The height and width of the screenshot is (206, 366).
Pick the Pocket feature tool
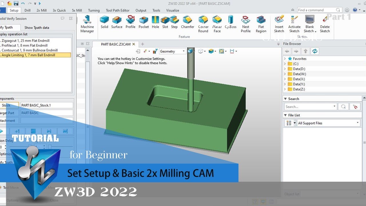pyautogui.click(x=144, y=22)
